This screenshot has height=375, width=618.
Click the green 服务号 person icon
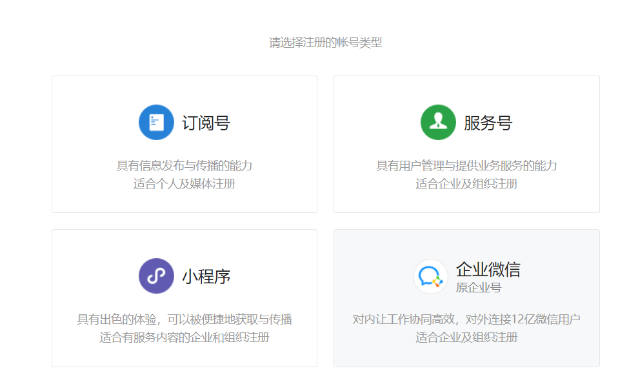tap(438, 122)
